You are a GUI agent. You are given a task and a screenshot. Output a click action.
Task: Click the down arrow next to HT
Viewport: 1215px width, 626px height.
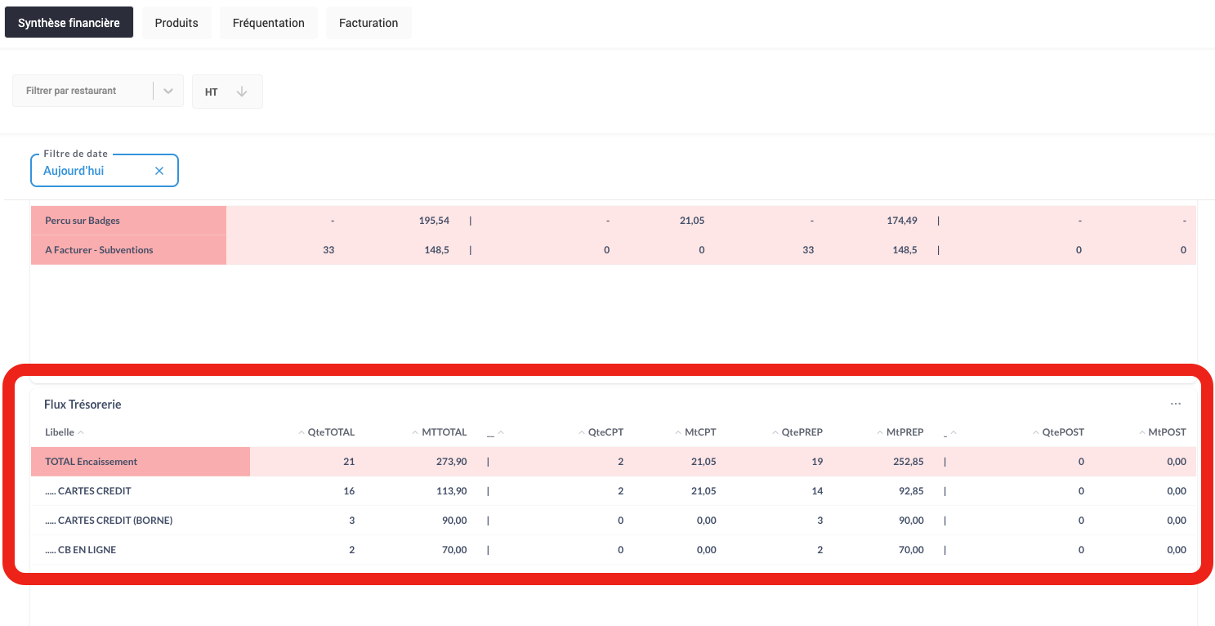pyautogui.click(x=242, y=92)
